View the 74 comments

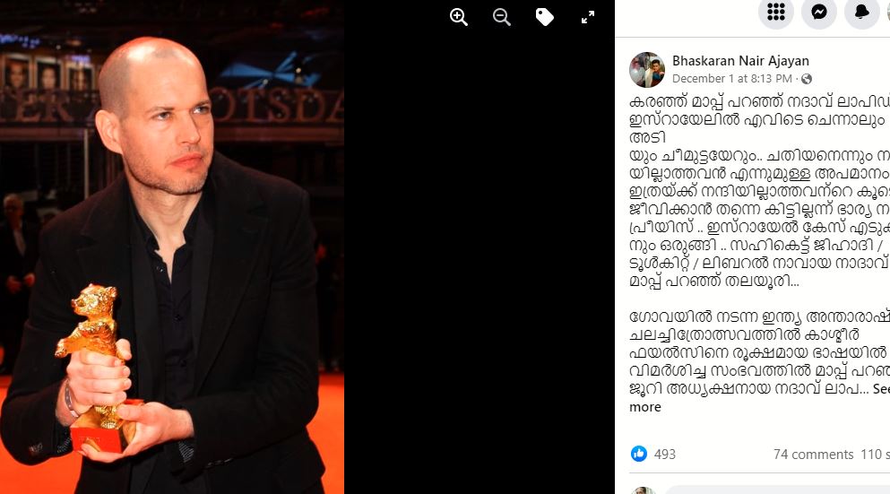click(814, 455)
